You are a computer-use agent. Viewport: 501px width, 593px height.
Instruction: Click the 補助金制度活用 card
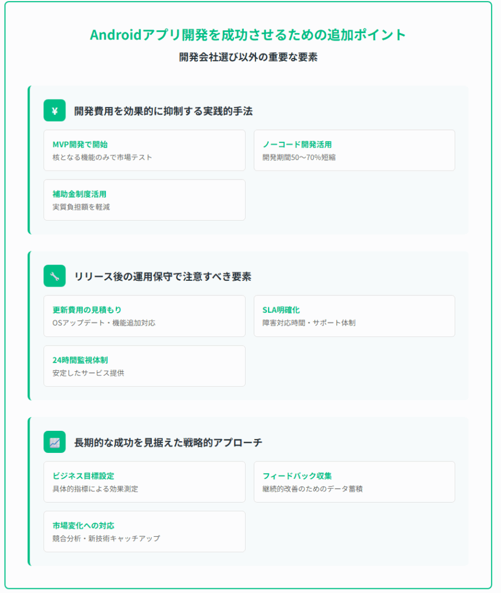pos(144,200)
